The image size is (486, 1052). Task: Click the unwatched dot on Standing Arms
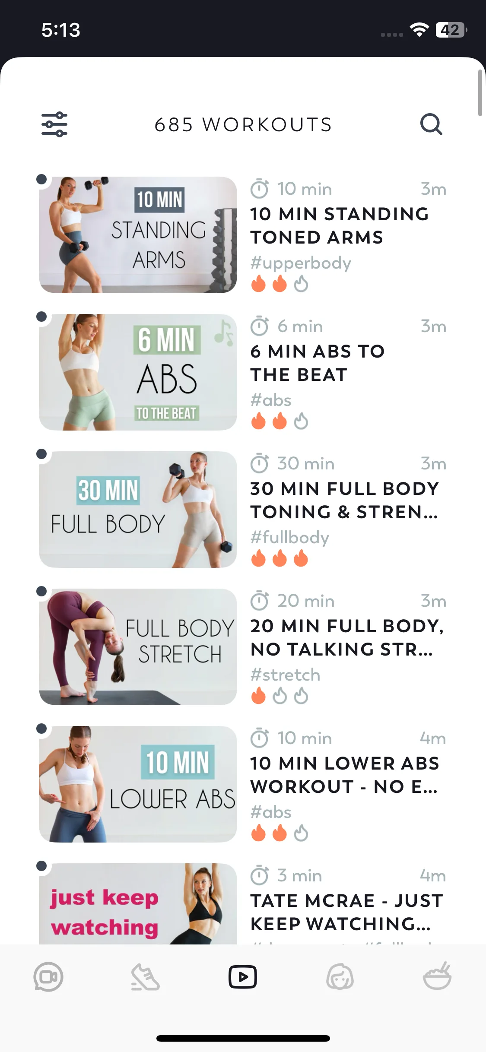[41, 179]
